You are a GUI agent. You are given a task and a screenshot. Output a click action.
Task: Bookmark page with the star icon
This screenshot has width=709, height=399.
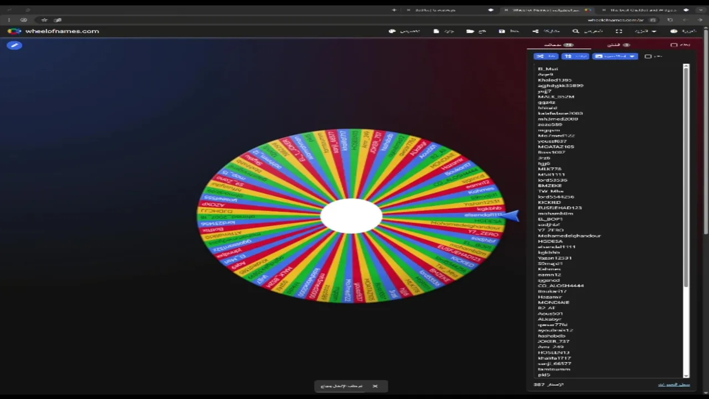tap(44, 20)
